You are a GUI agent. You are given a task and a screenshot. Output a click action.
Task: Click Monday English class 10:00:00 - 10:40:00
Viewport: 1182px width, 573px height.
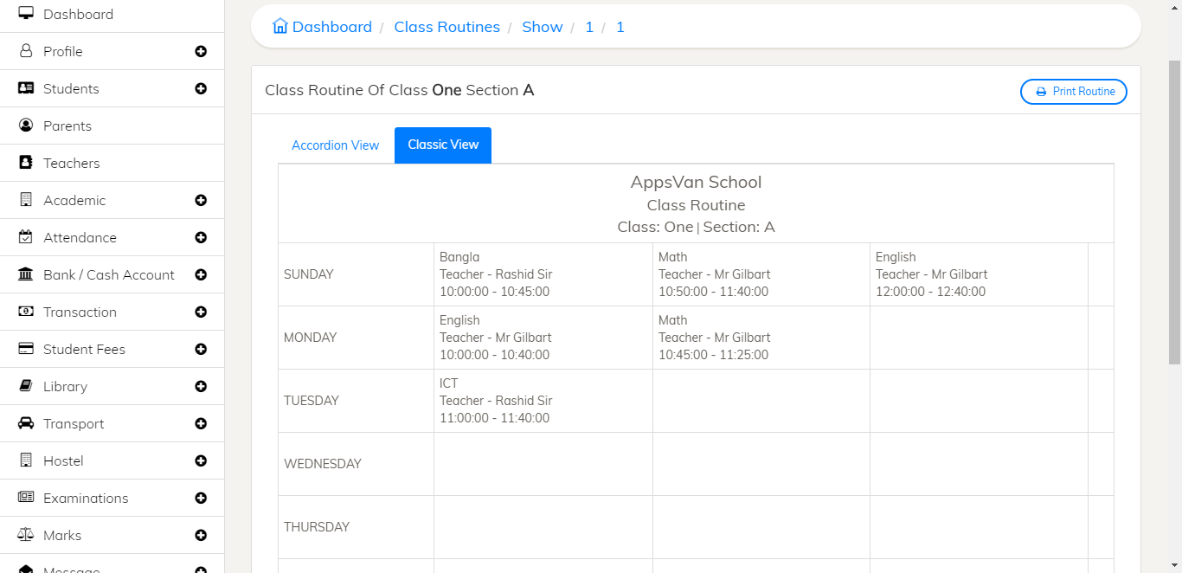coord(543,338)
